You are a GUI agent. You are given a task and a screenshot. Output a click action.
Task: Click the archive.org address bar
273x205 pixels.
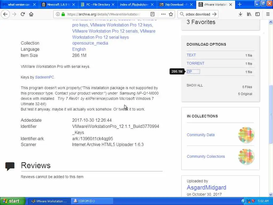pos(104,14)
